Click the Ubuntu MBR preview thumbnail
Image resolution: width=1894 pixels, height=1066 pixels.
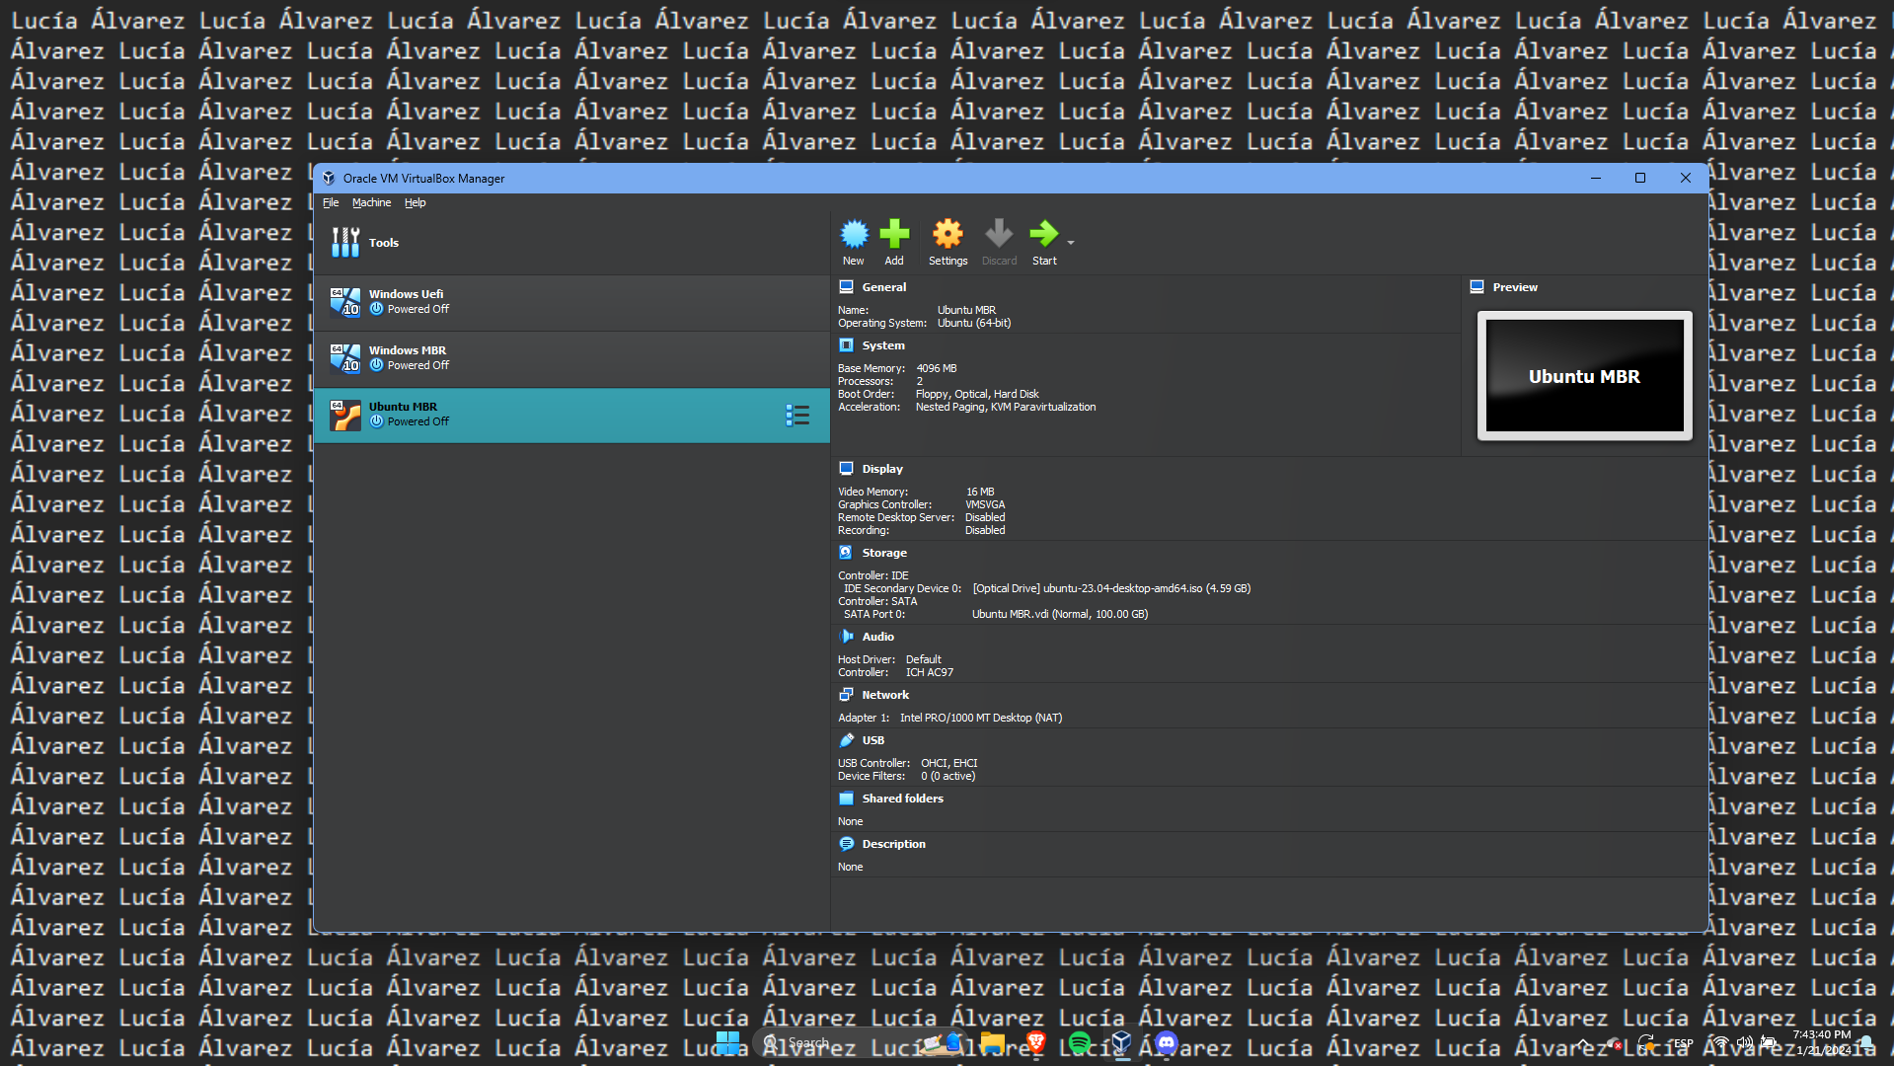1584,376
